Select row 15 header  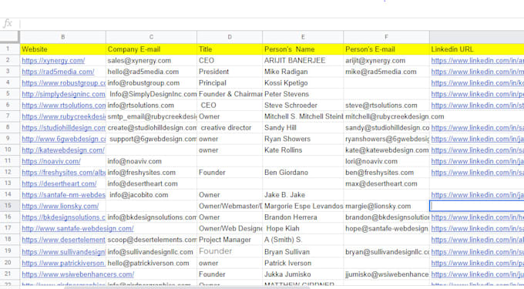click(9, 206)
